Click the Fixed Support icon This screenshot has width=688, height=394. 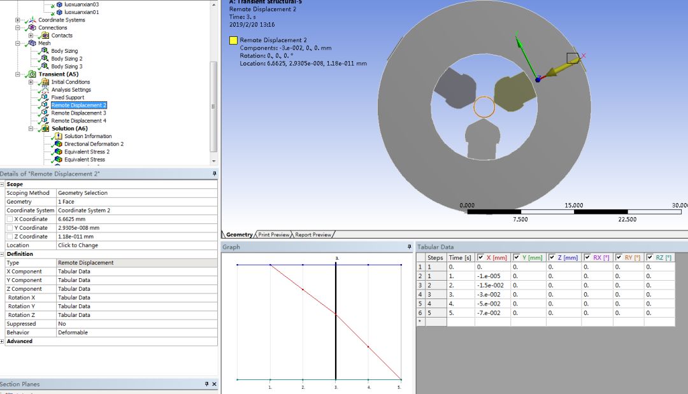(45, 97)
